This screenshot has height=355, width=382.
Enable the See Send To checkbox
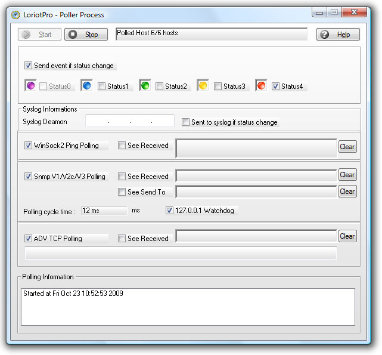click(x=122, y=192)
